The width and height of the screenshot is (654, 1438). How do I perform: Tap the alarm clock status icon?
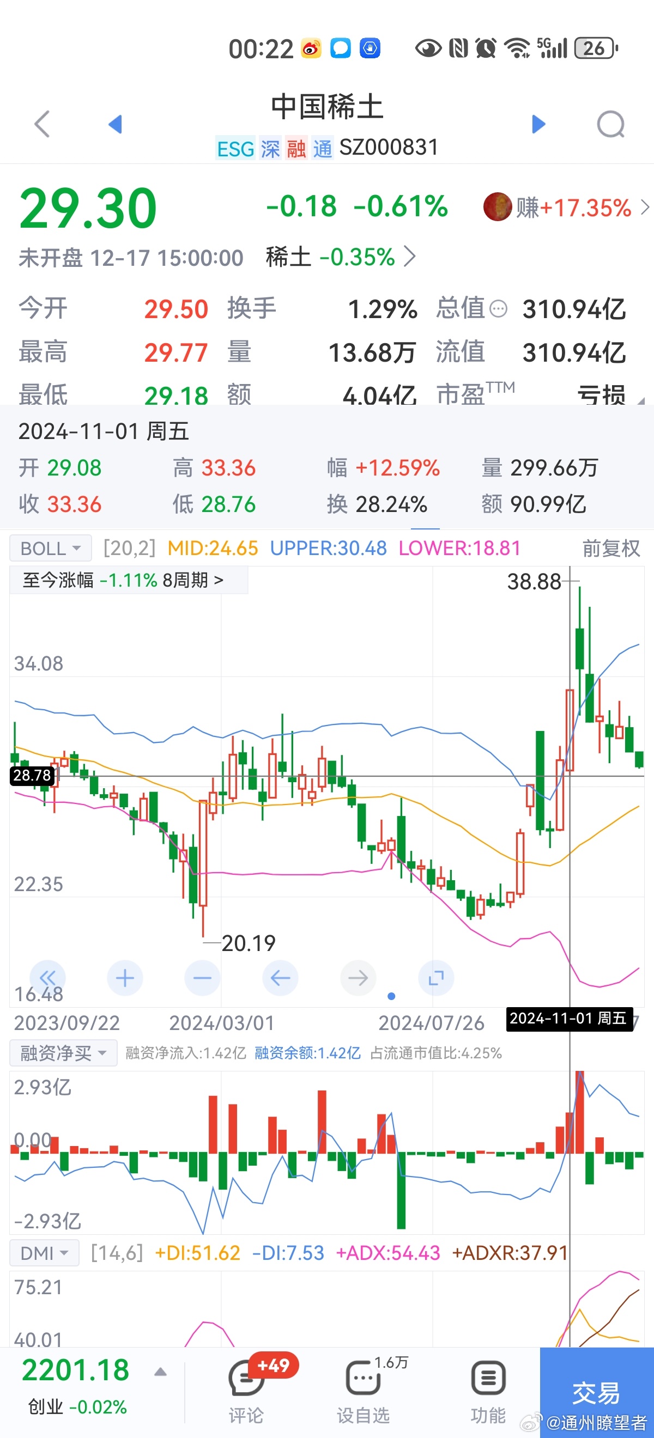pos(486,48)
